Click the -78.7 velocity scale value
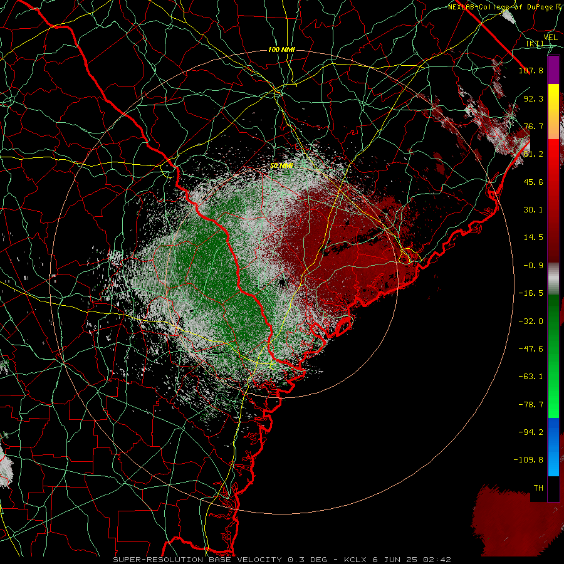 coord(531,405)
